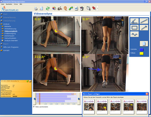Open Bildreihe under Analyse
151x117 pixels.
(x=8, y=27)
